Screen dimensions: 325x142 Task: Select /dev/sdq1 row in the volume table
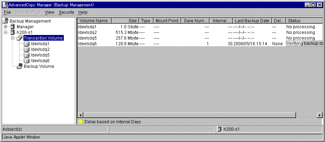click(200, 26)
